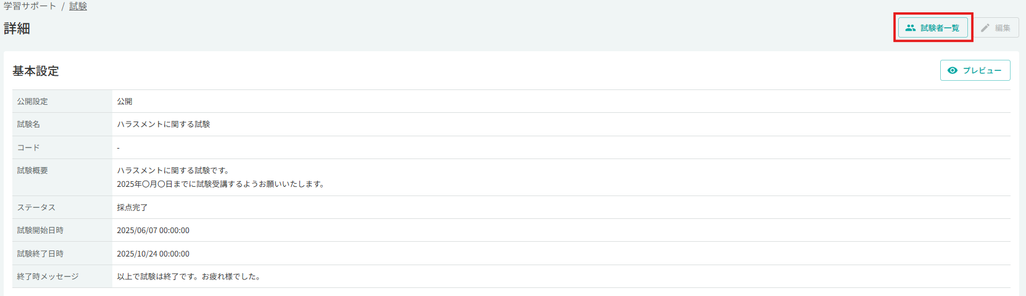Viewport: 1026px width, 296px height.
Task: Click the start date 2025/06/07 00:00:00
Action: pos(153,231)
